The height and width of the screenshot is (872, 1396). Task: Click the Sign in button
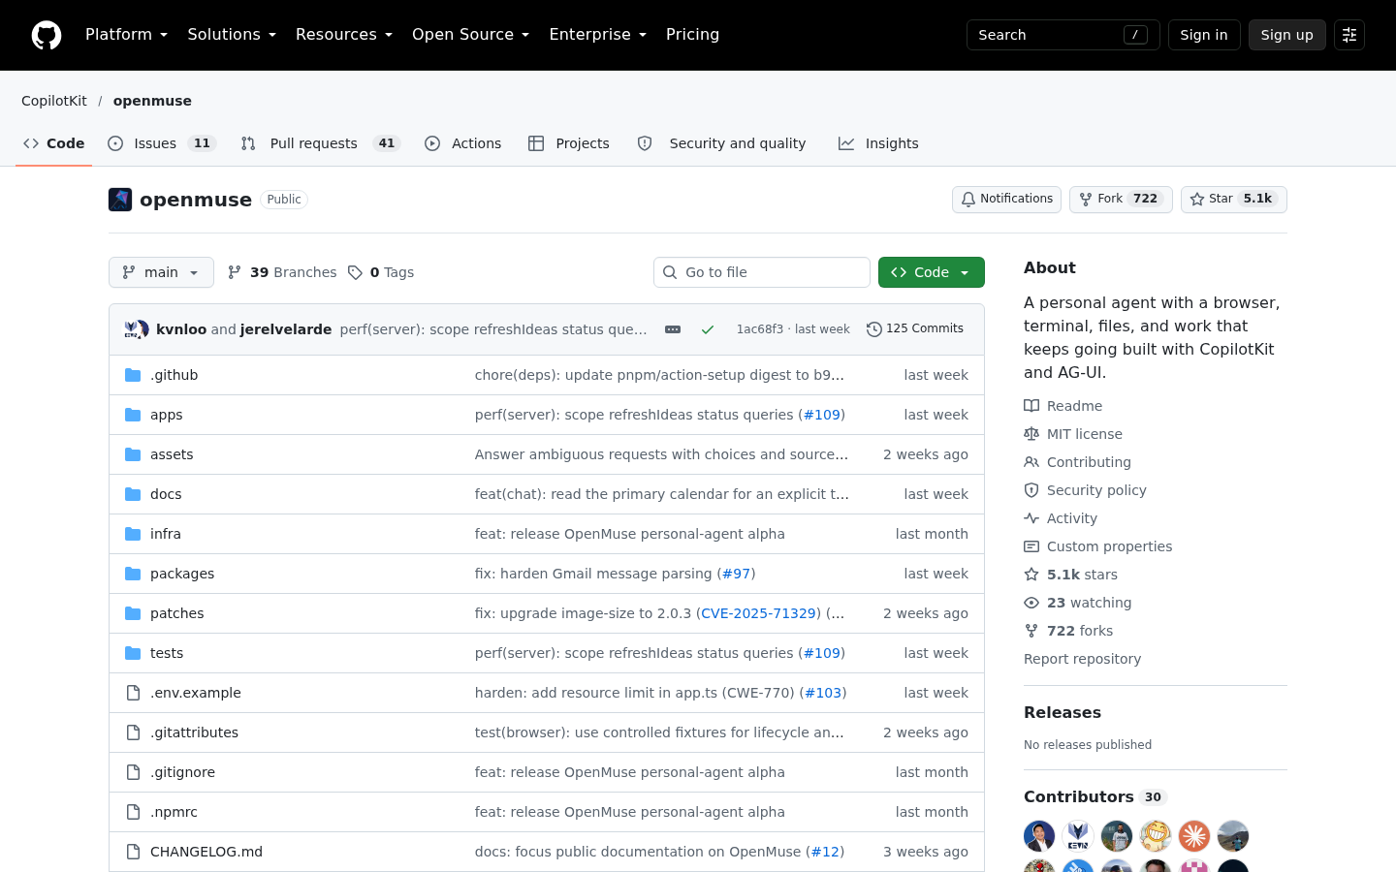tap(1204, 35)
